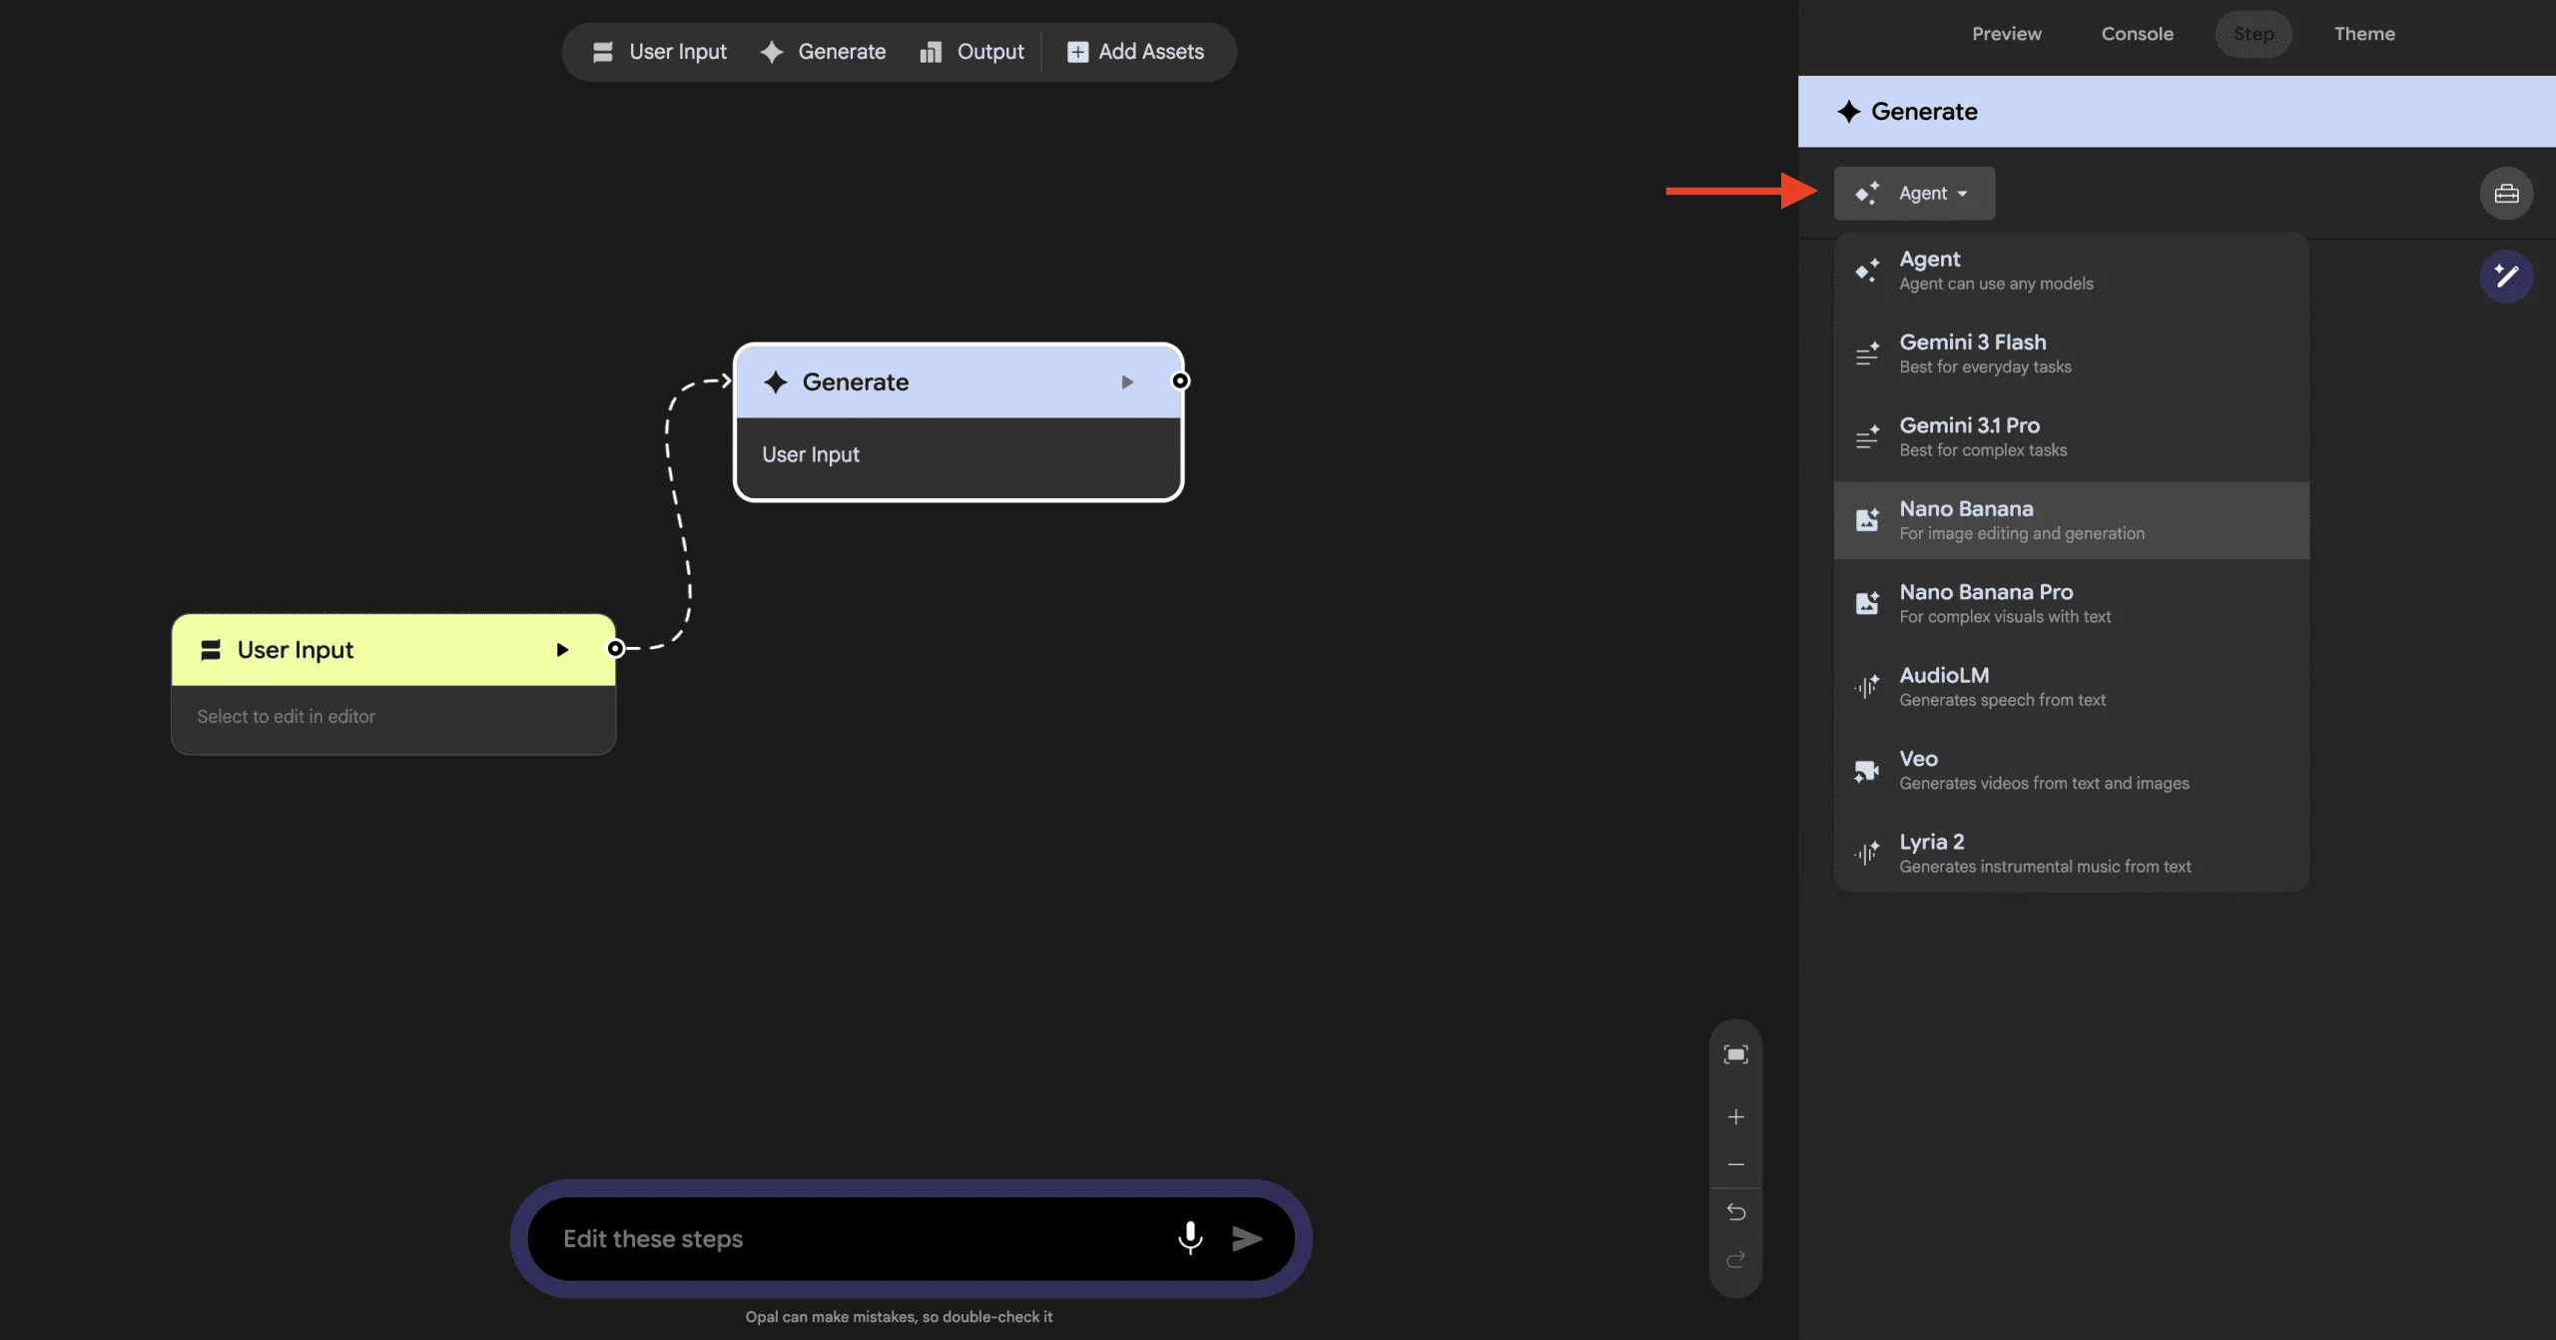The height and width of the screenshot is (1340, 2556).
Task: Add a User Input step from toolbar
Action: click(x=659, y=52)
